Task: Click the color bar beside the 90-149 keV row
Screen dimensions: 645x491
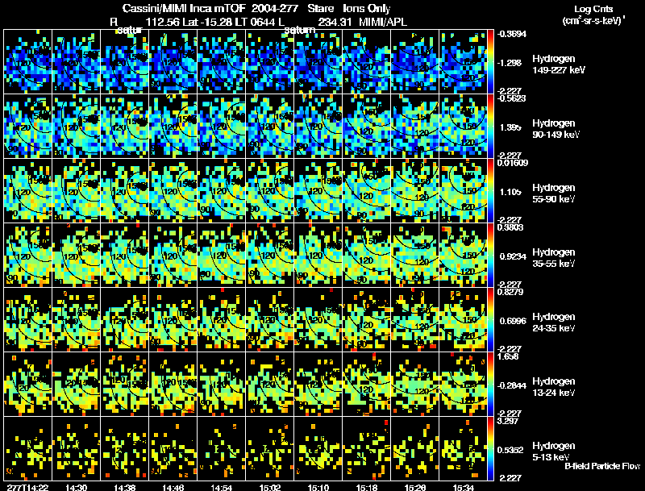Action: click(x=490, y=127)
